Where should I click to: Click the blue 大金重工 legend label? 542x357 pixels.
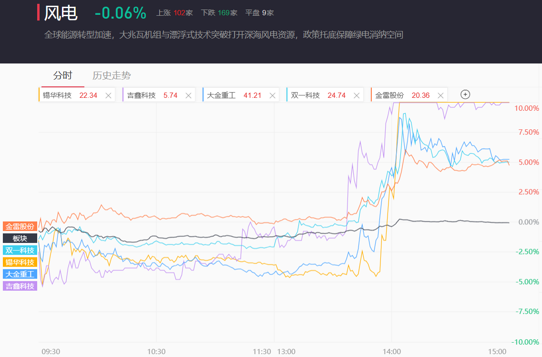coord(20,274)
